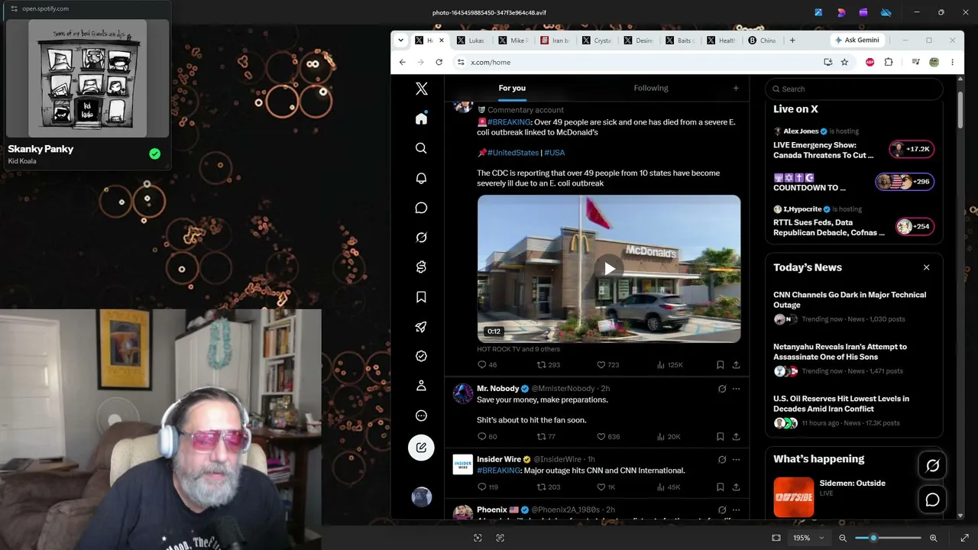Open Chrome extensions puzzle icon
This screenshot has width=978, height=550.
[889, 62]
